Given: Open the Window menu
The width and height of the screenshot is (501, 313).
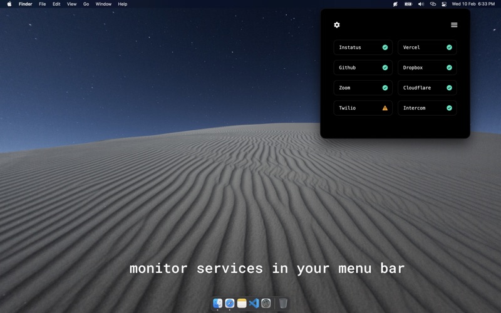Looking at the screenshot, I should 103,4.
